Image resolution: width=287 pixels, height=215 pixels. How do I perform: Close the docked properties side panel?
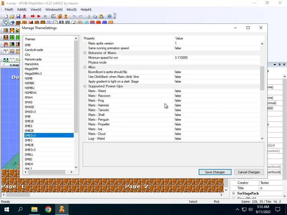(x=284, y=65)
